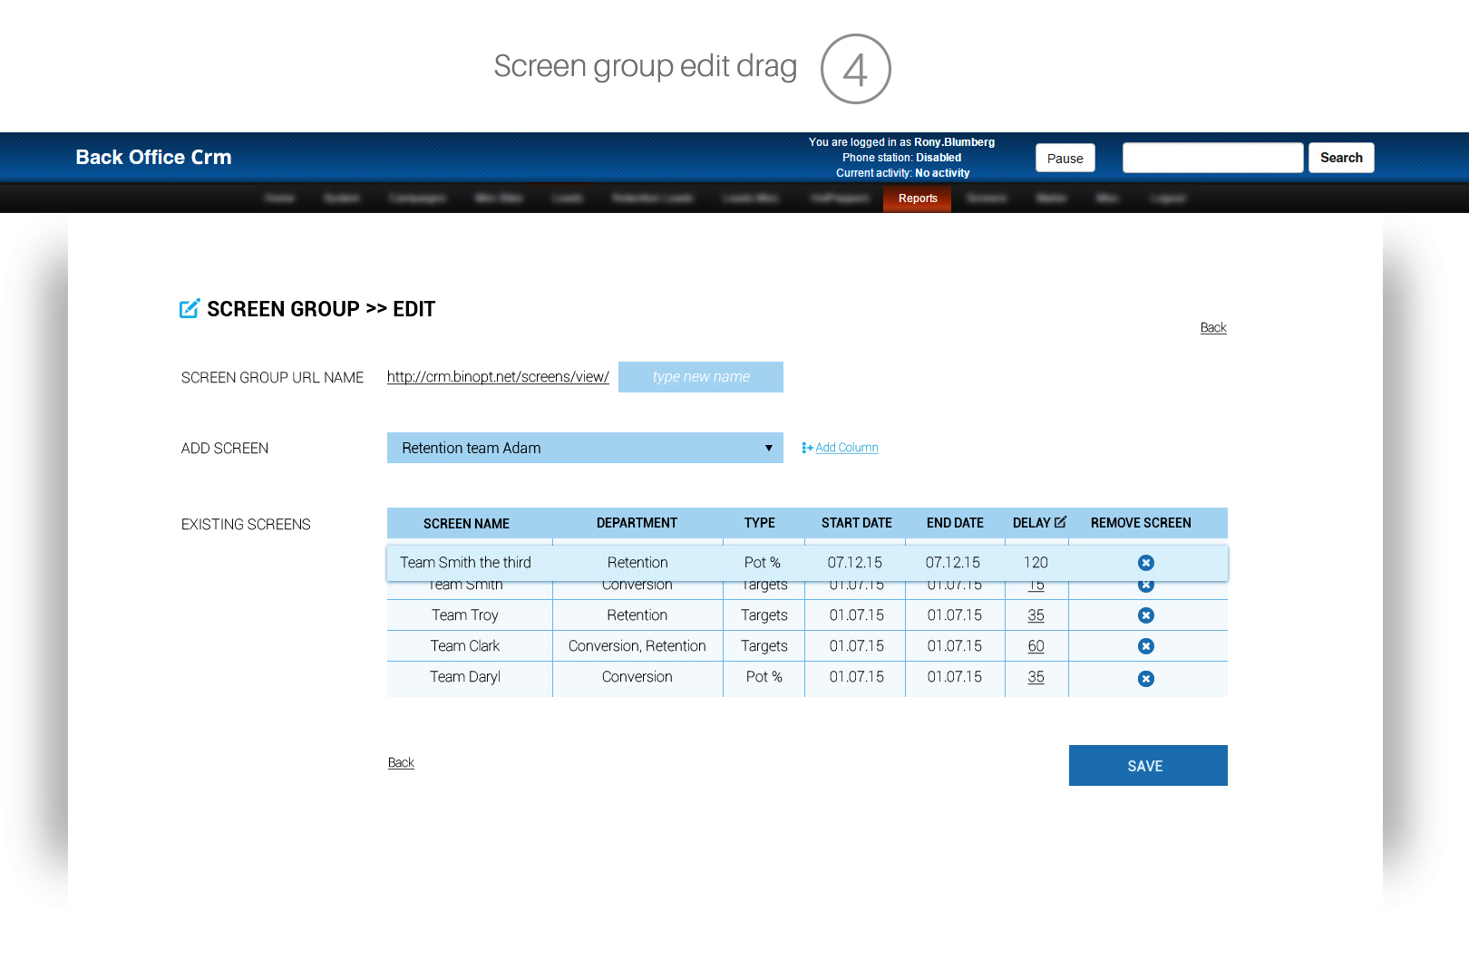
Task: Click Team Daryl's Pot % type cell
Action: tap(764, 677)
